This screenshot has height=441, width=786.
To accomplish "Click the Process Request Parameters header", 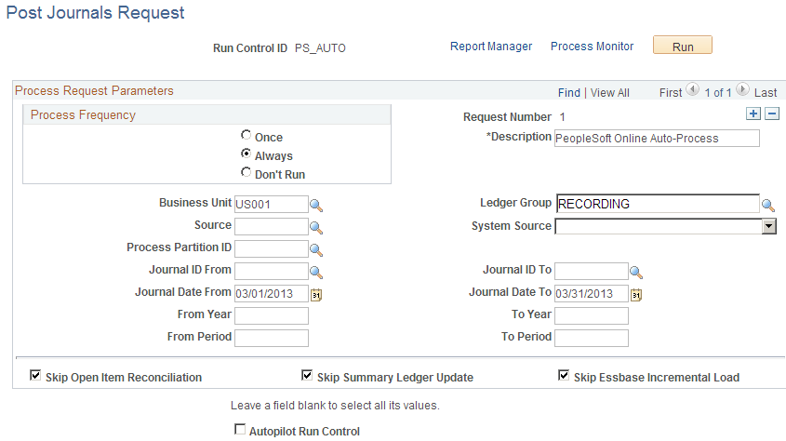I will (94, 90).
